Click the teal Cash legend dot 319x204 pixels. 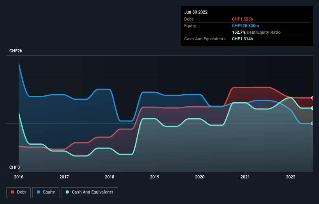67,192
